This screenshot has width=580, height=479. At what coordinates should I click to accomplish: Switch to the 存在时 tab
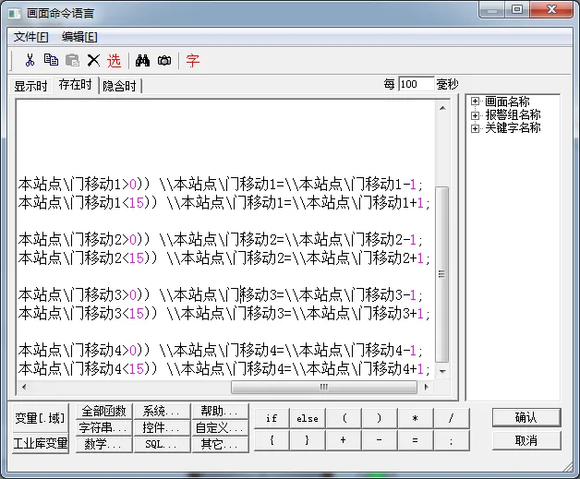point(76,85)
